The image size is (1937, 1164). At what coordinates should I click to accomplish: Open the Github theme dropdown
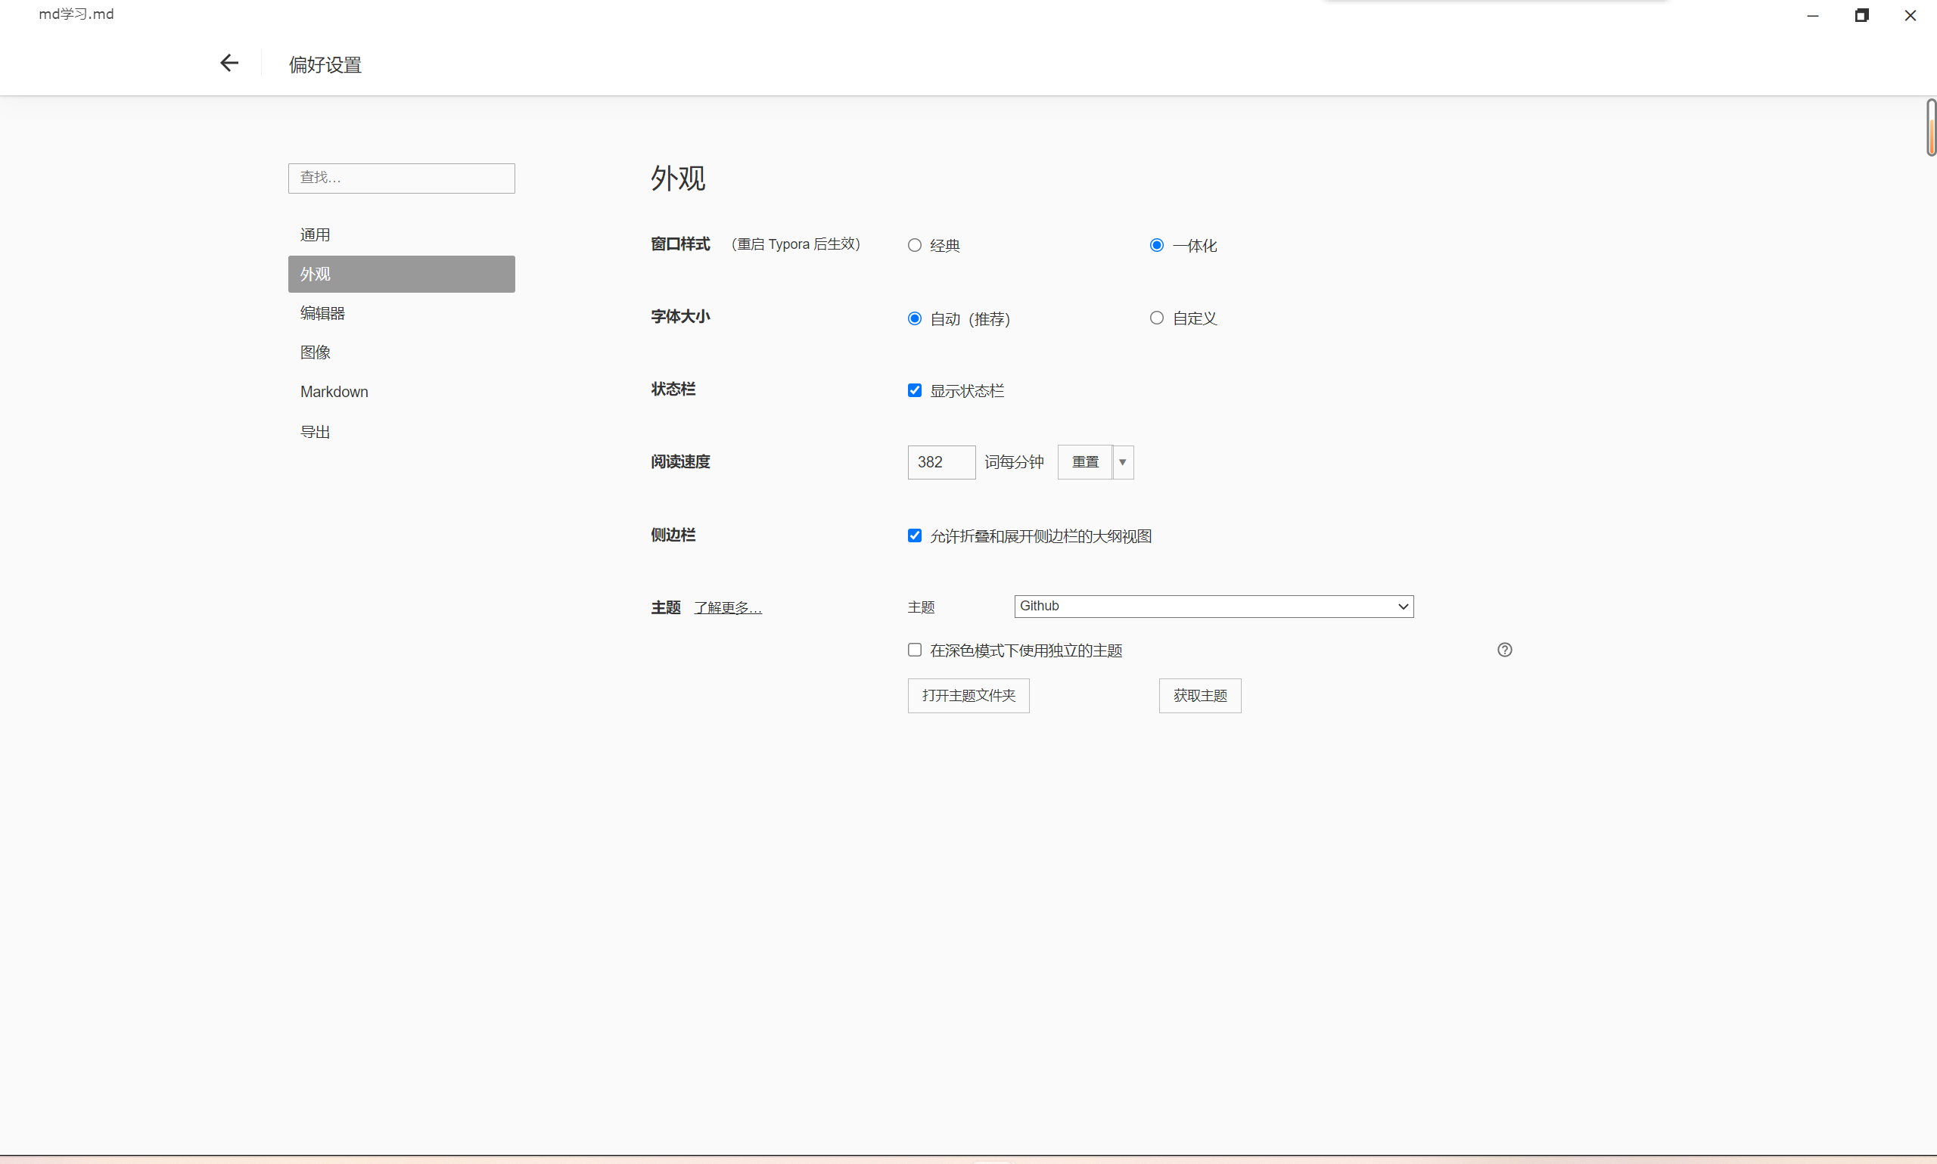point(1213,607)
